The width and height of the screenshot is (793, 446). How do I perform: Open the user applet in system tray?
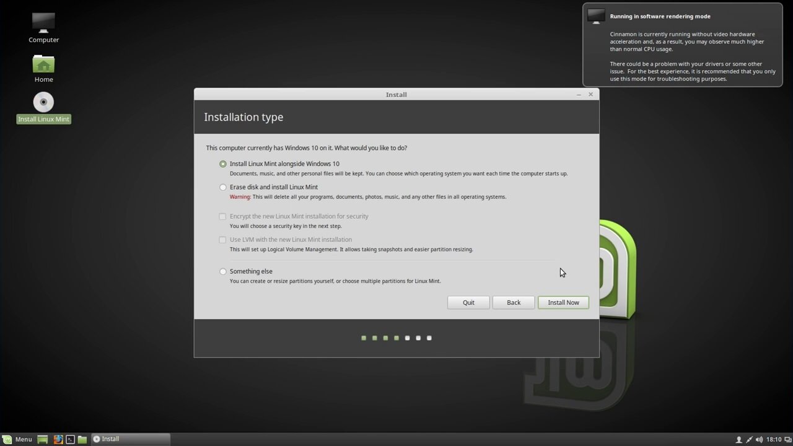[x=738, y=440]
